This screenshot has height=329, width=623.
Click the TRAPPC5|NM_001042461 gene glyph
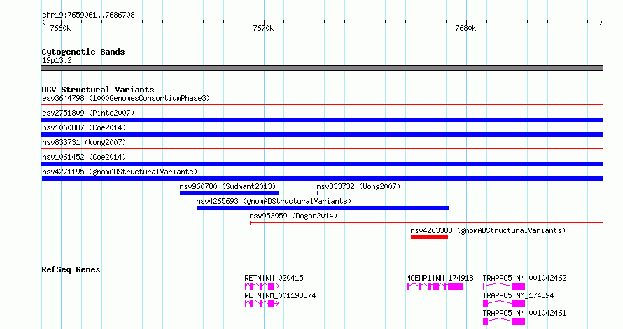(504, 321)
